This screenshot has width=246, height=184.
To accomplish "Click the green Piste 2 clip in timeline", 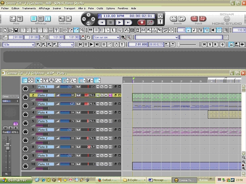I will pyautogui.click(x=187, y=97).
